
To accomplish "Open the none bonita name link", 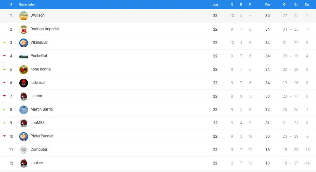I will click(x=40, y=69).
